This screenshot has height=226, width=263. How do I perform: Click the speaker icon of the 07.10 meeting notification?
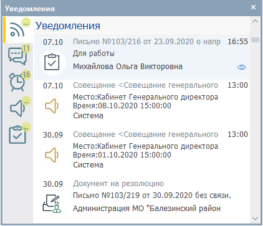(x=52, y=106)
